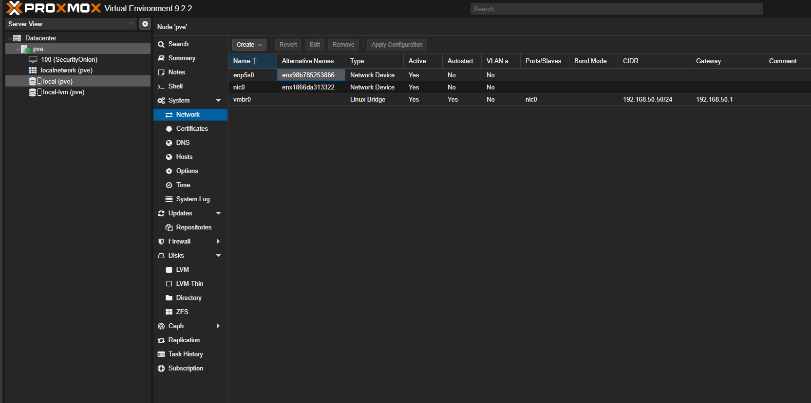The height and width of the screenshot is (403, 811).
Task: Click the Apply Configuration button
Action: (x=397, y=45)
